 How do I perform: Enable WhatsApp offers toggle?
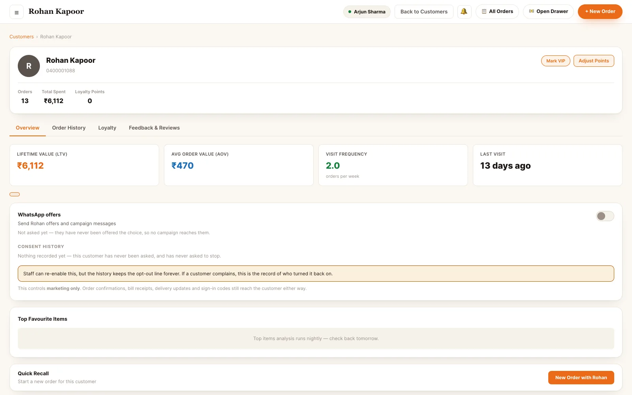605,216
